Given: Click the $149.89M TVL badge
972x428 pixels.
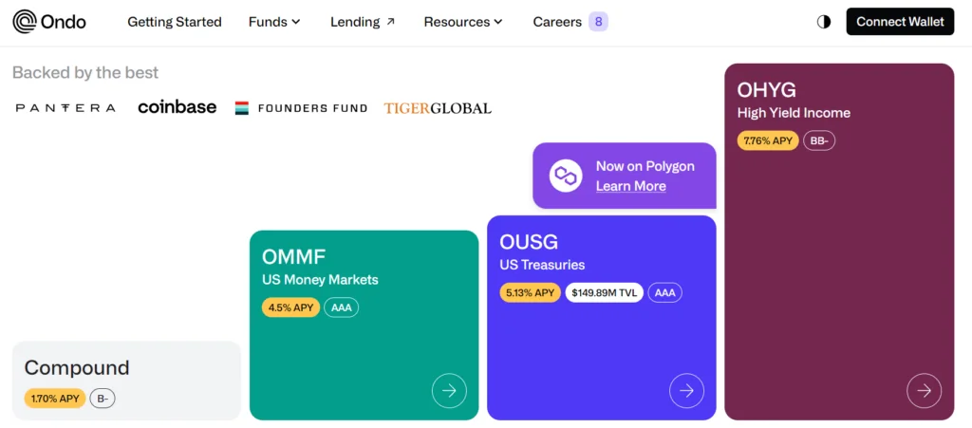Looking at the screenshot, I should click(605, 293).
